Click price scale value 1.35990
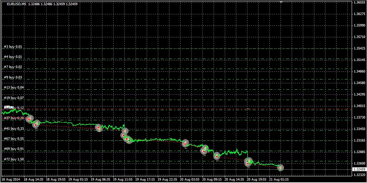 (360, 25)
